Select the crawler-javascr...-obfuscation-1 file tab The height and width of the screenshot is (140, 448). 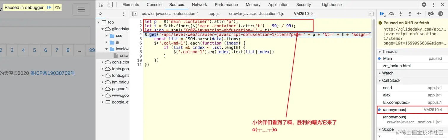[170, 14]
